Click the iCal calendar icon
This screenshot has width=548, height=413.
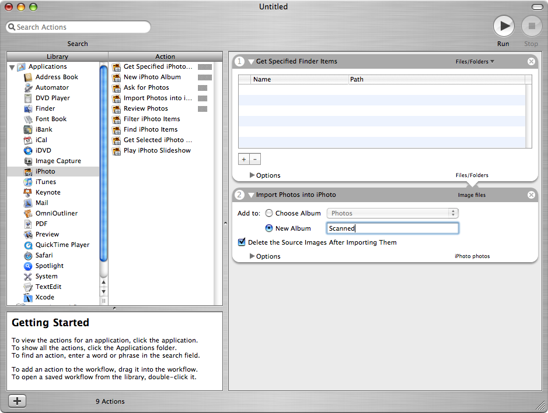(x=28, y=140)
